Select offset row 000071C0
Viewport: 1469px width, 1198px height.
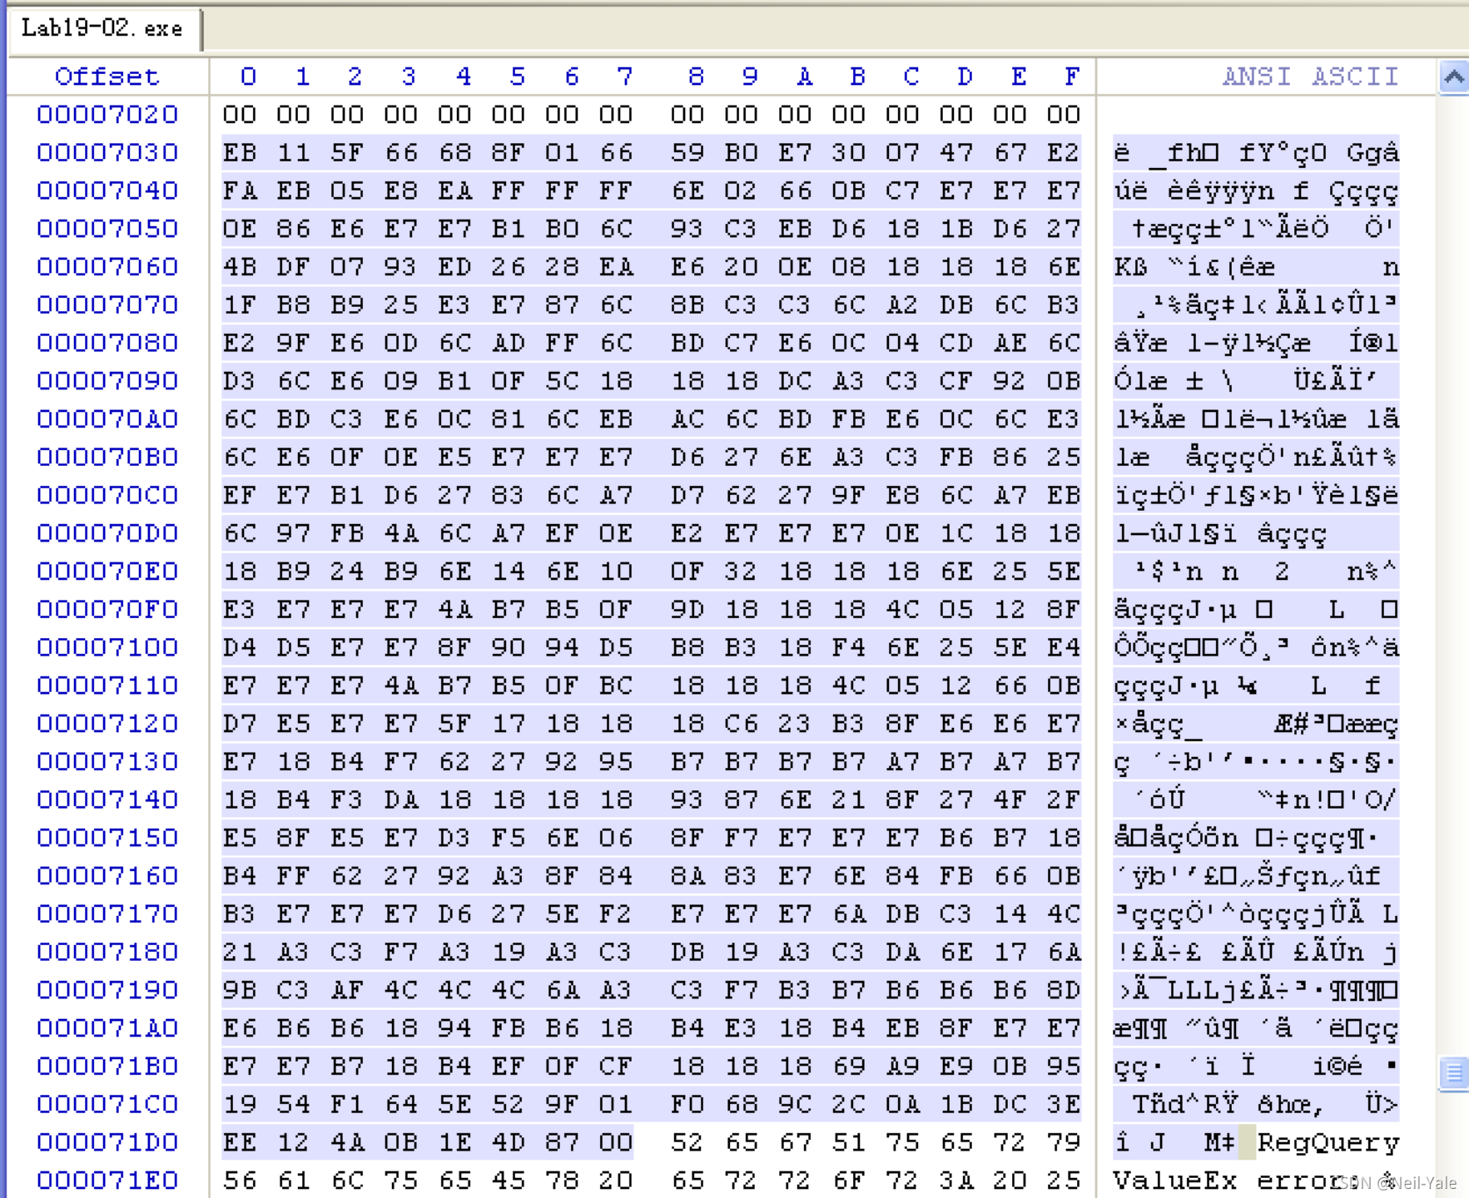[107, 1105]
